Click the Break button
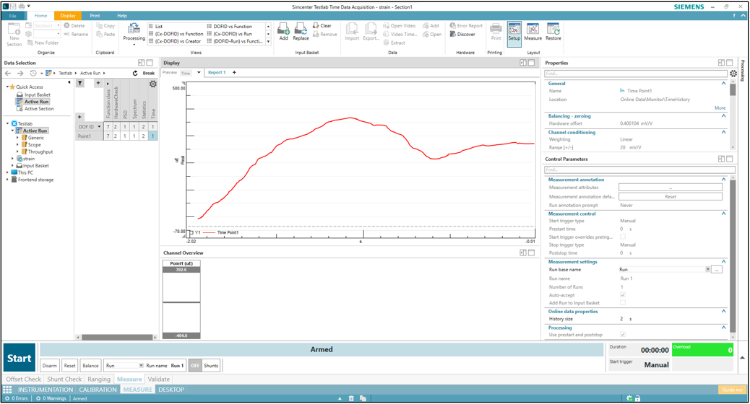The image size is (750, 404). click(149, 73)
